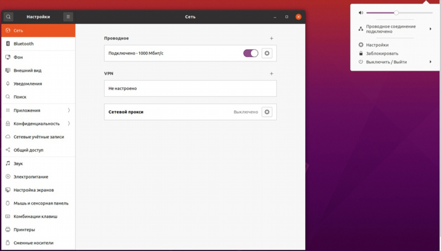The height and width of the screenshot is (251, 441).
Task: Open Комбинации клавиш settings panel
Action: point(38,216)
